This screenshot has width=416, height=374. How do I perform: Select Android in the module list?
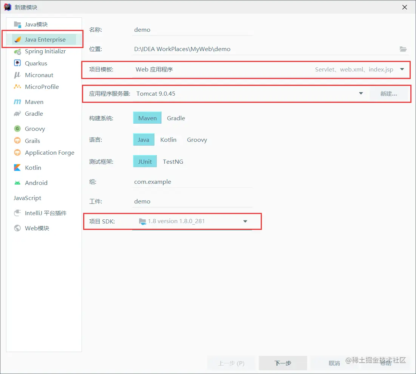pyautogui.click(x=44, y=183)
